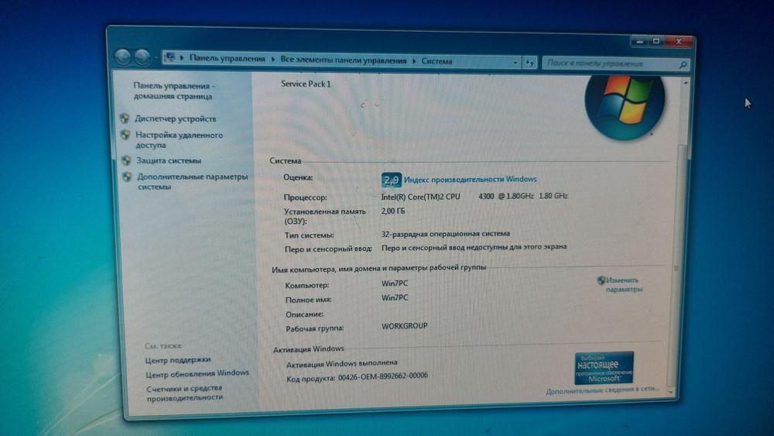Click the shield icon next to Диспетчер устройств
The width and height of the screenshot is (774, 436).
tap(125, 118)
